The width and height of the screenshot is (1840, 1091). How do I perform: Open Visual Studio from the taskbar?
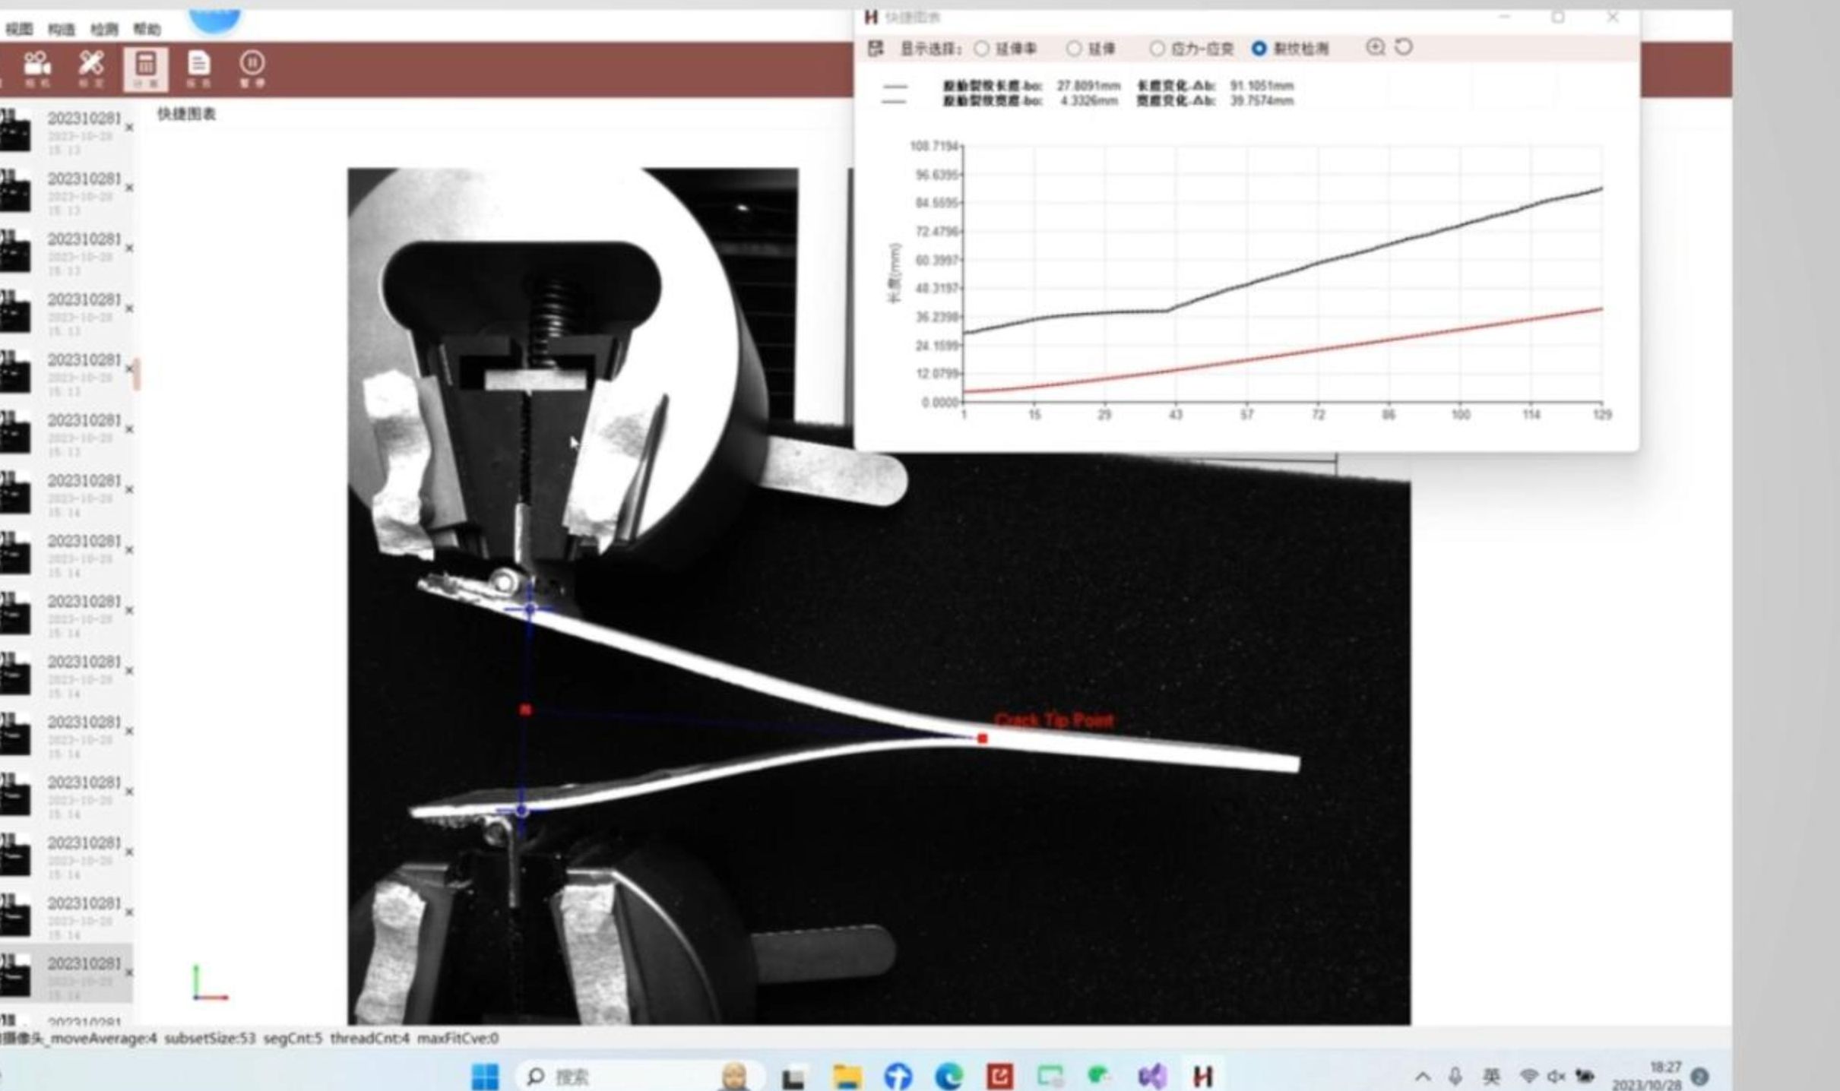(1151, 1077)
